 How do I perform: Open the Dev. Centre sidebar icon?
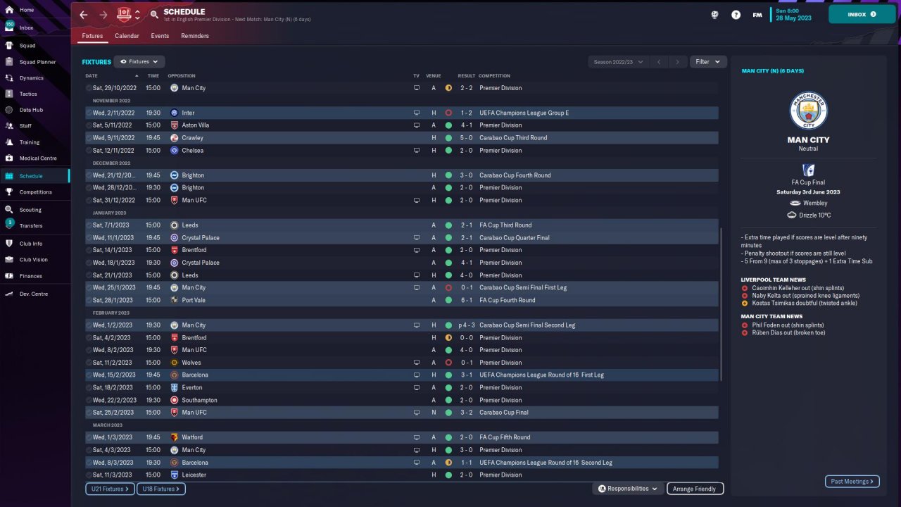coord(9,294)
